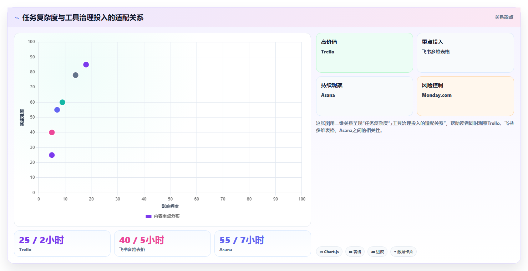Image resolution: width=528 pixels, height=271 pixels.
Task: Click the 25 / 2小时 Trello stat card
Action: coord(62,244)
